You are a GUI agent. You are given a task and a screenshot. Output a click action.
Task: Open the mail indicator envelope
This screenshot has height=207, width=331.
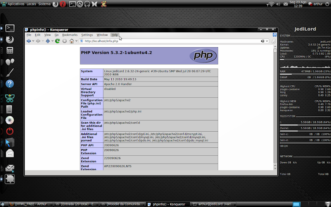pos(285,4)
